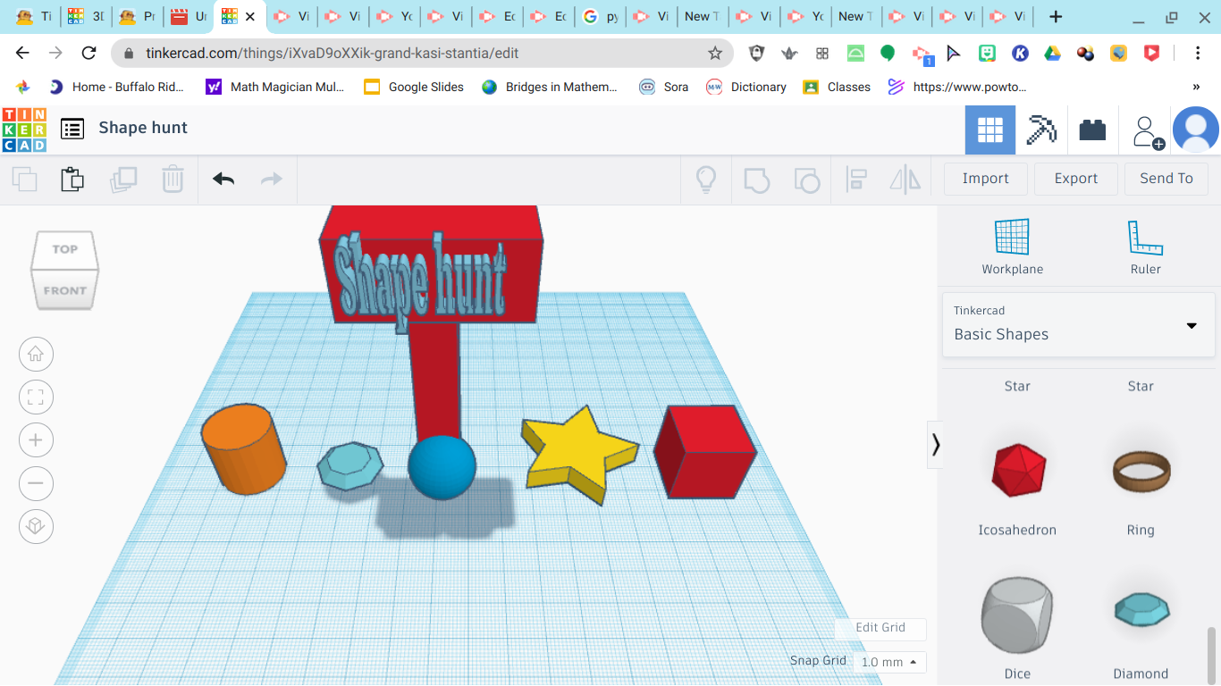Select the orange cylinder on workplane

pos(243,448)
